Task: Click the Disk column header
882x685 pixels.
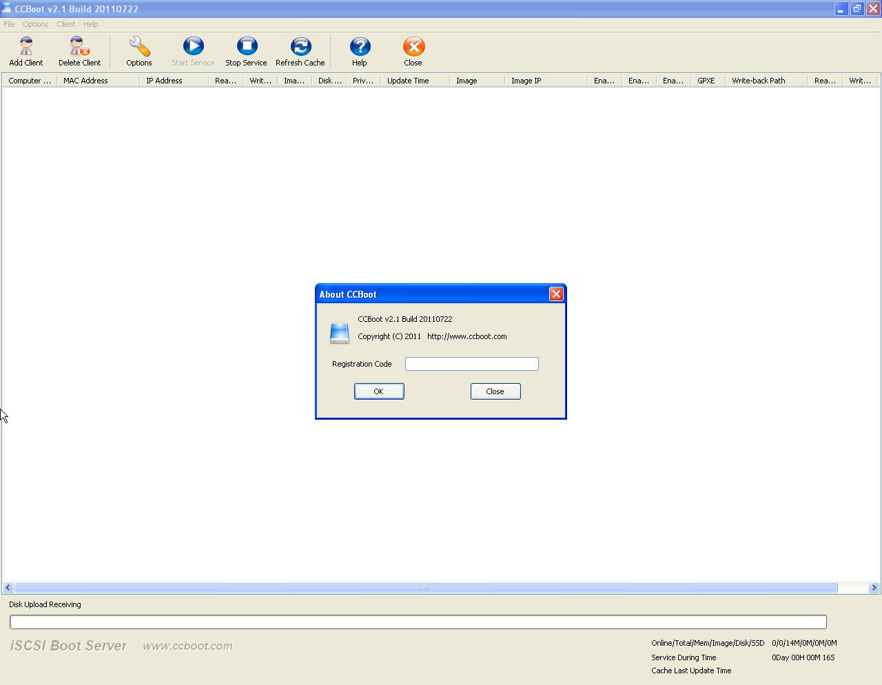Action: 329,81
